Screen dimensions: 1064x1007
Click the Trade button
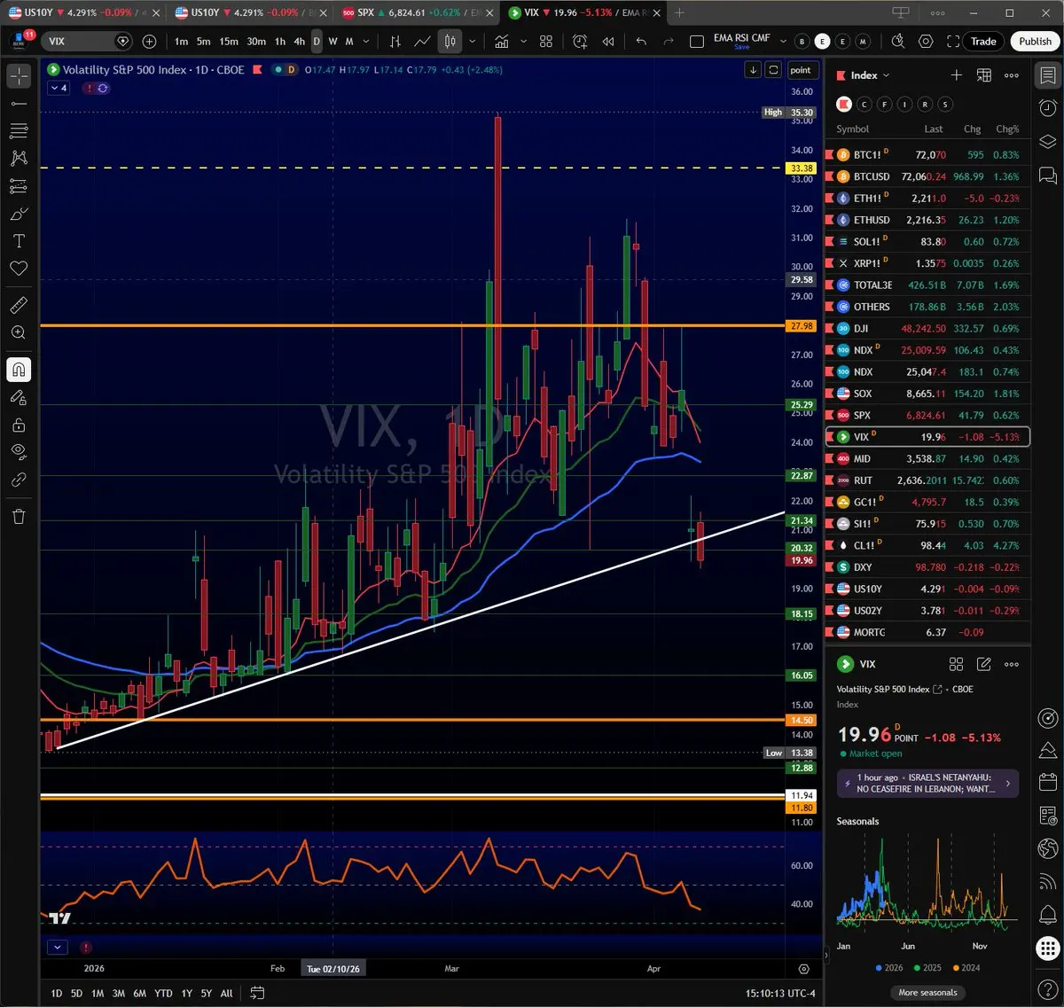pos(983,41)
